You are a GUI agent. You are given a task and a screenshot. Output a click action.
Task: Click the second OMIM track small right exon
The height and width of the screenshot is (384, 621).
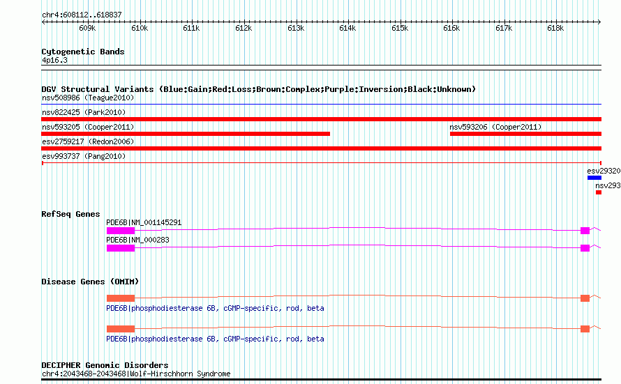click(x=585, y=329)
